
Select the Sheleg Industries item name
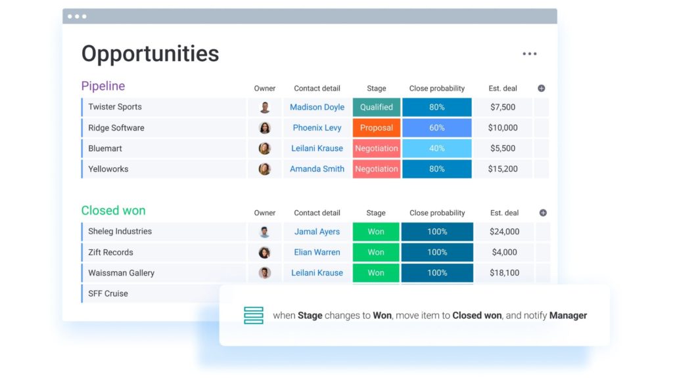120,232
